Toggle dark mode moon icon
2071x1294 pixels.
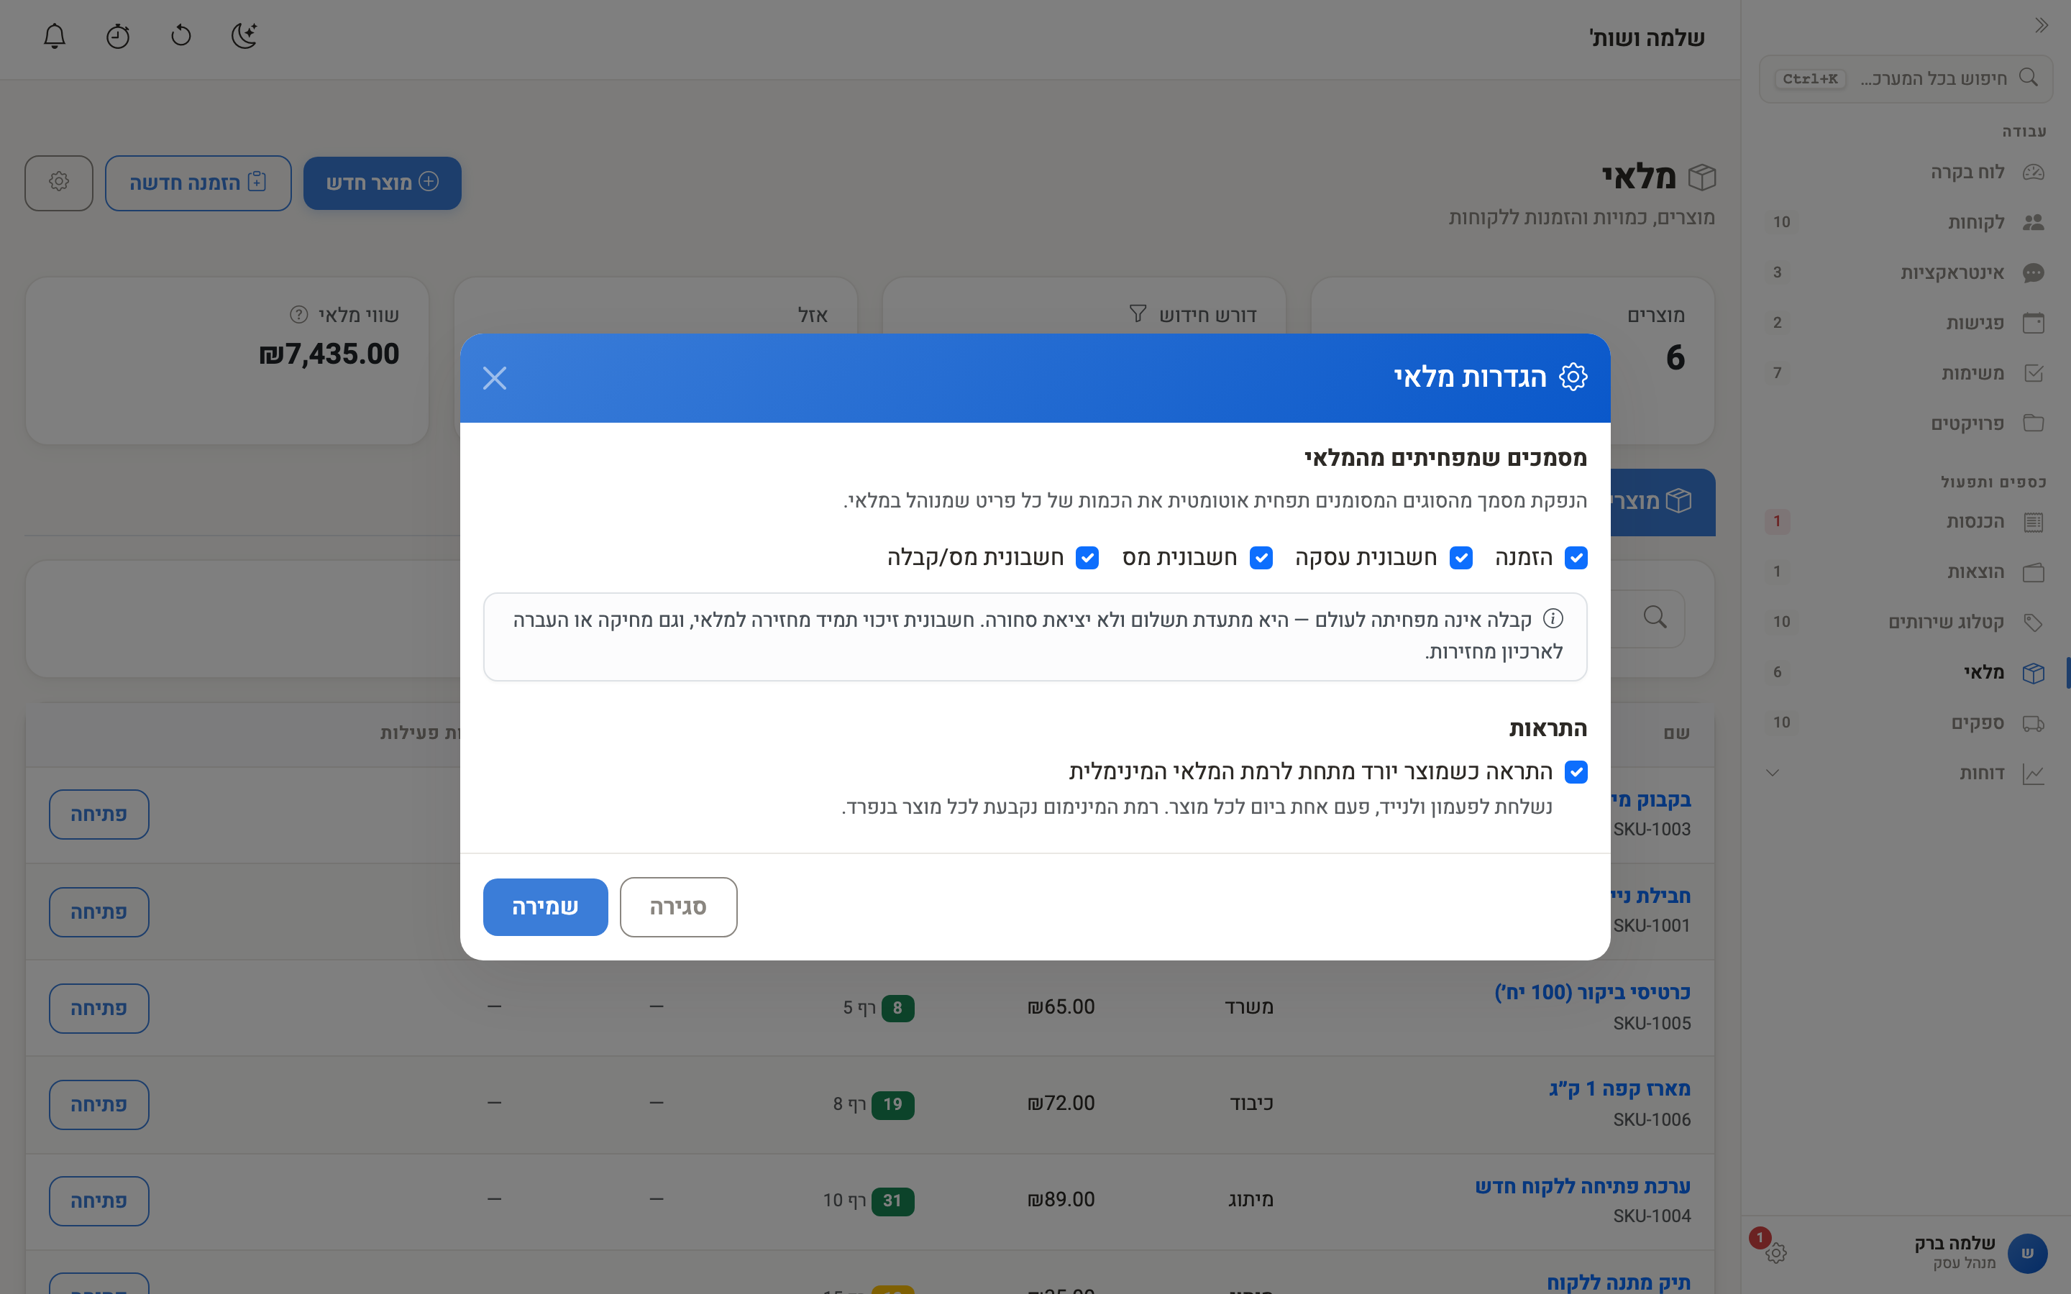(x=244, y=36)
